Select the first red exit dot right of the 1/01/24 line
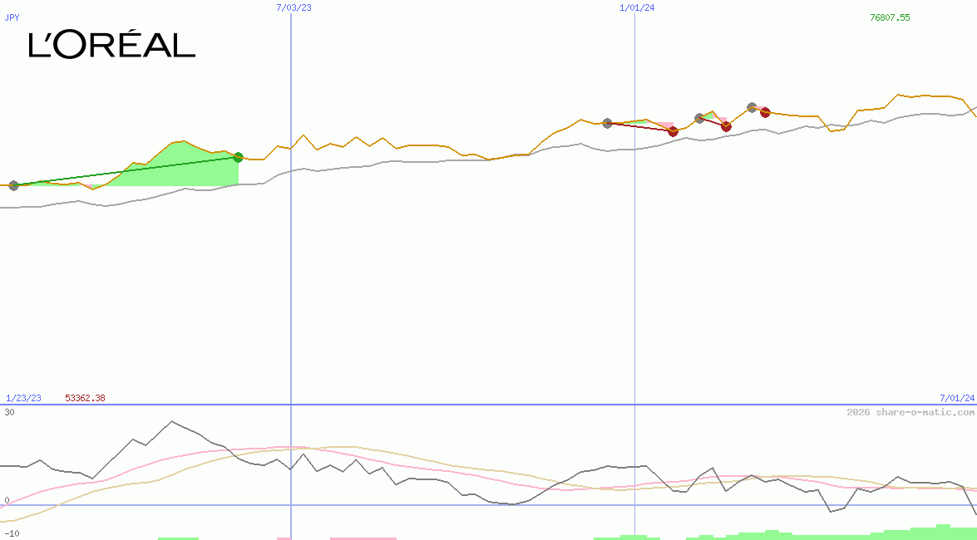977x540 pixels. click(x=674, y=131)
